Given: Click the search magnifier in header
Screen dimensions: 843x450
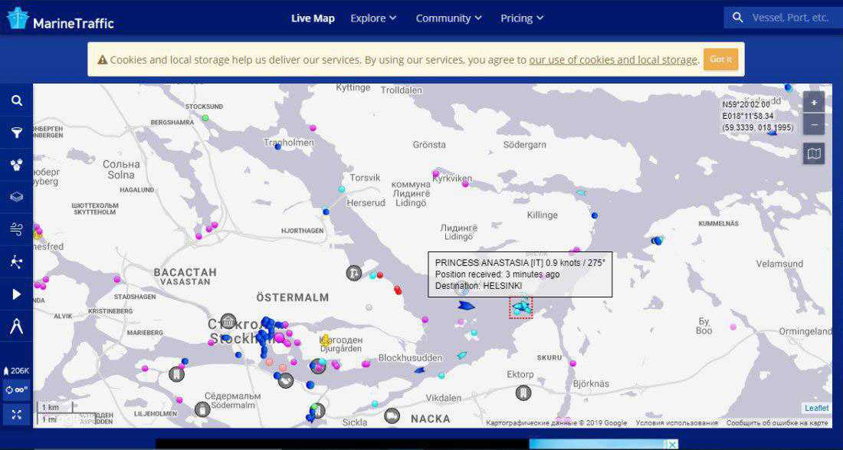Looking at the screenshot, I should pyautogui.click(x=737, y=18).
